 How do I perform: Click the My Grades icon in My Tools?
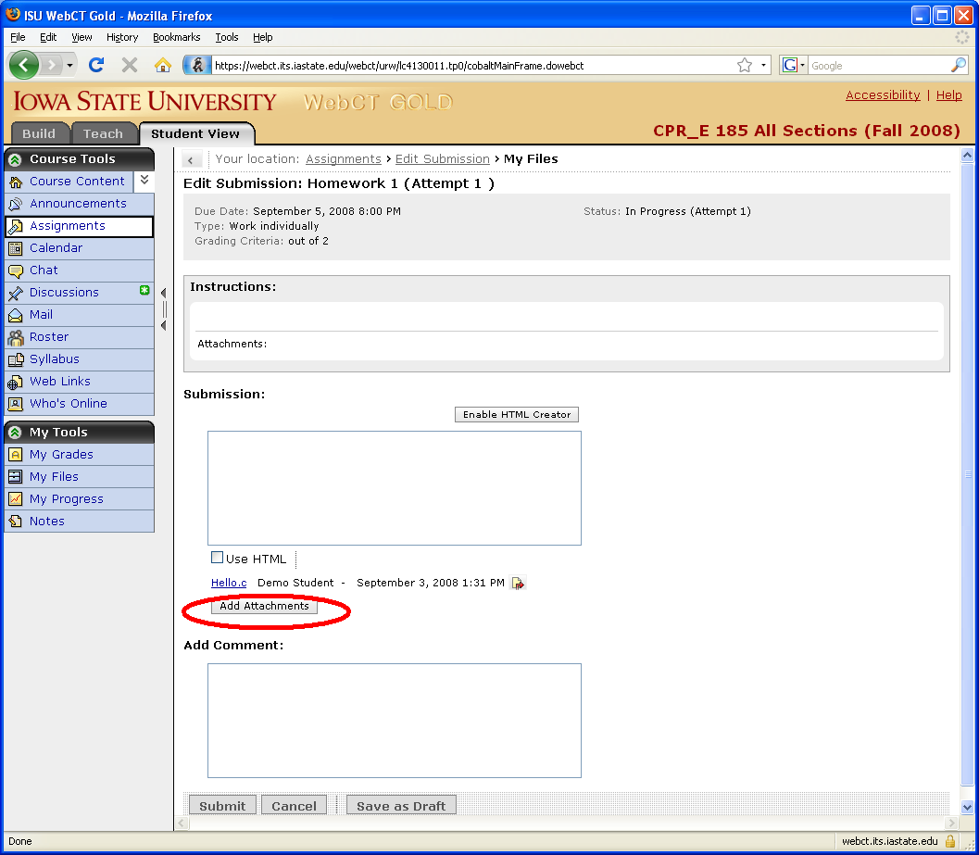click(15, 455)
